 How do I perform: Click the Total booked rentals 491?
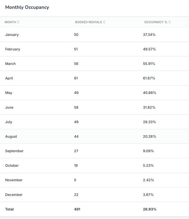tap(77, 209)
